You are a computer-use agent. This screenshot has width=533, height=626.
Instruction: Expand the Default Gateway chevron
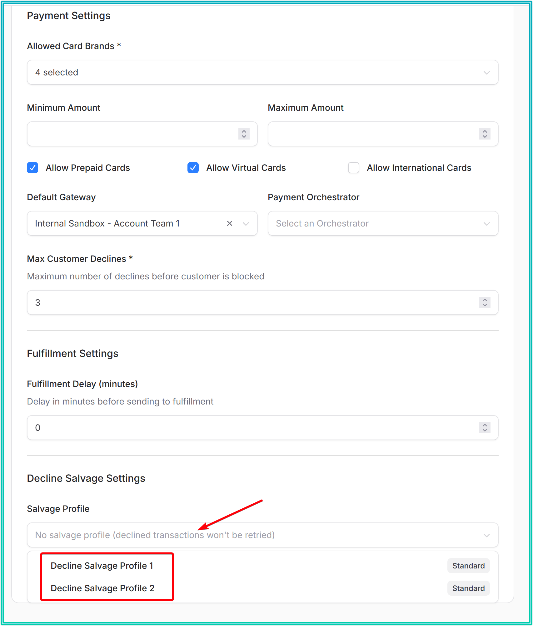click(246, 224)
